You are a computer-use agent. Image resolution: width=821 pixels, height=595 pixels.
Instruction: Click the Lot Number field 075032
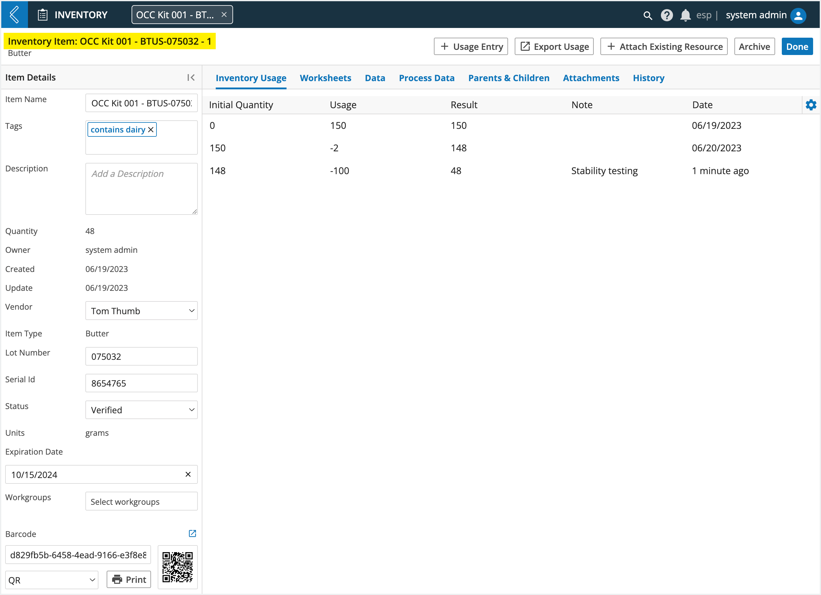(142, 356)
